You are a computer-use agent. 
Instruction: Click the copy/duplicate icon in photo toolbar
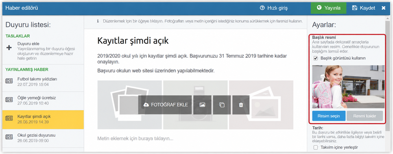[222, 105]
